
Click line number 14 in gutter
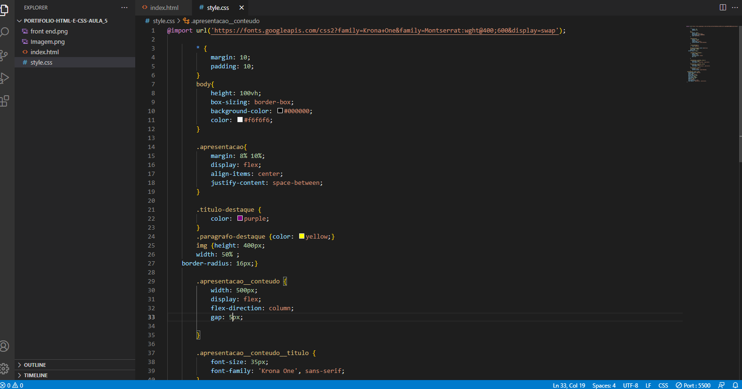(x=151, y=147)
